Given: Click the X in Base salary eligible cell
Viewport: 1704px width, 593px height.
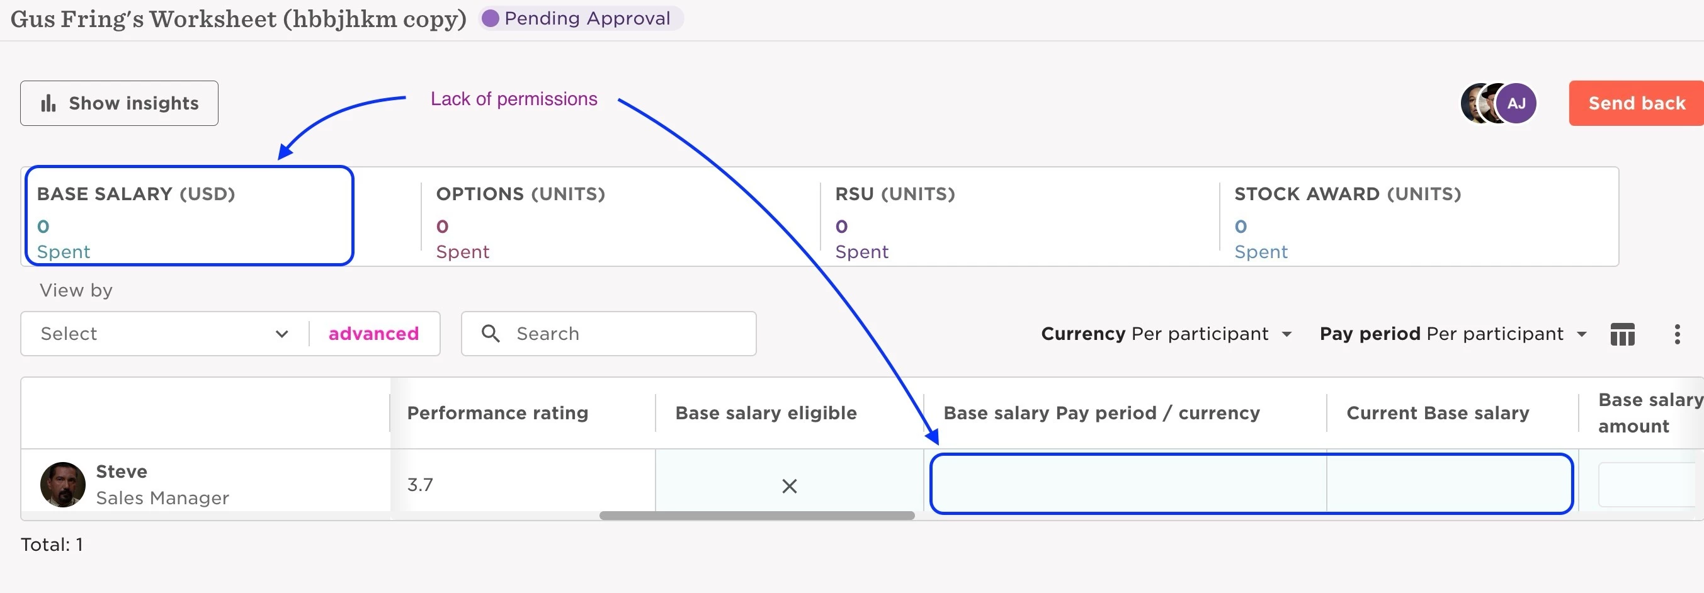Looking at the screenshot, I should point(789,486).
